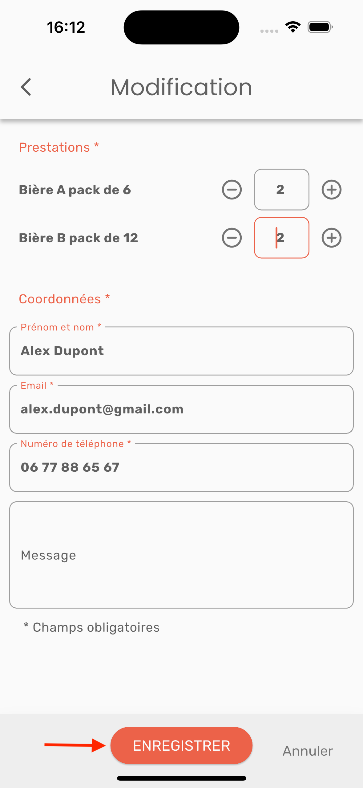Edit the Prénom et nom field
363x788 pixels.
181,351
